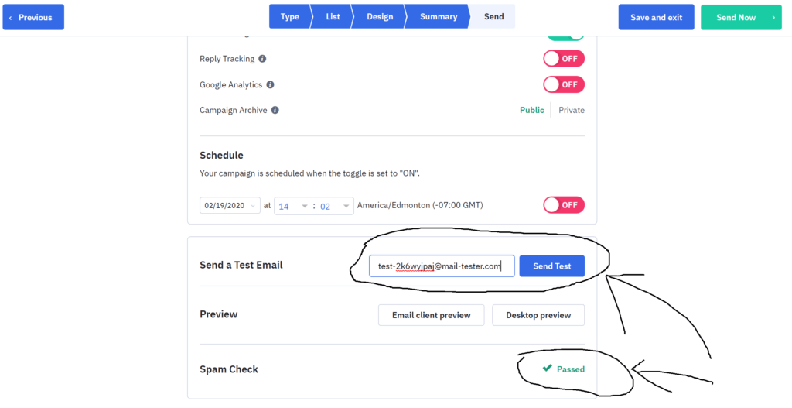Expand the hour dropdown showing 14
Screen dimensions: 792x408
(x=293, y=206)
